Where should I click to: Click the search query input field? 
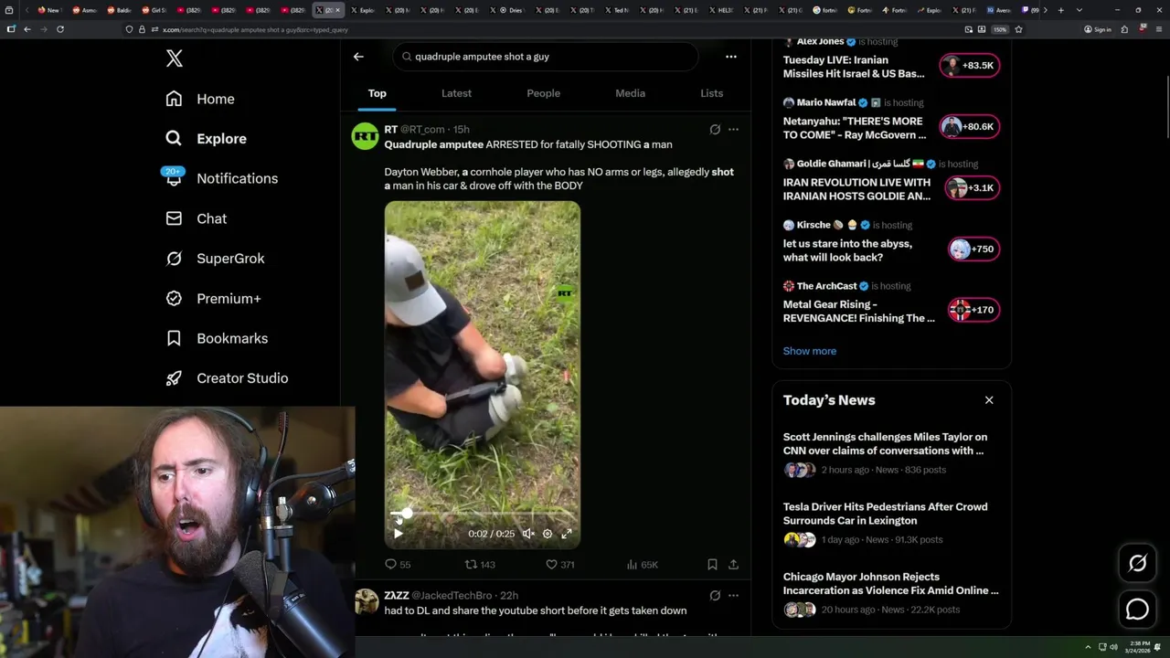tap(548, 57)
